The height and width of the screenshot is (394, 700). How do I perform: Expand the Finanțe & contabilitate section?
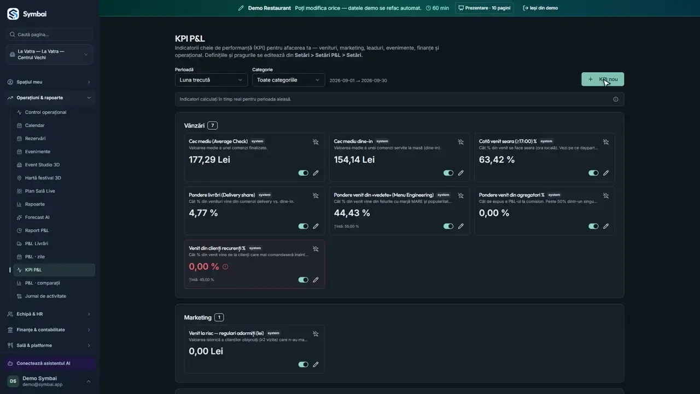[49, 330]
